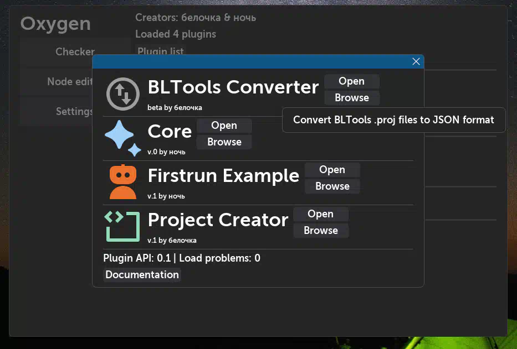Switch to the Checker tab
The width and height of the screenshot is (517, 349).
pyautogui.click(x=75, y=51)
